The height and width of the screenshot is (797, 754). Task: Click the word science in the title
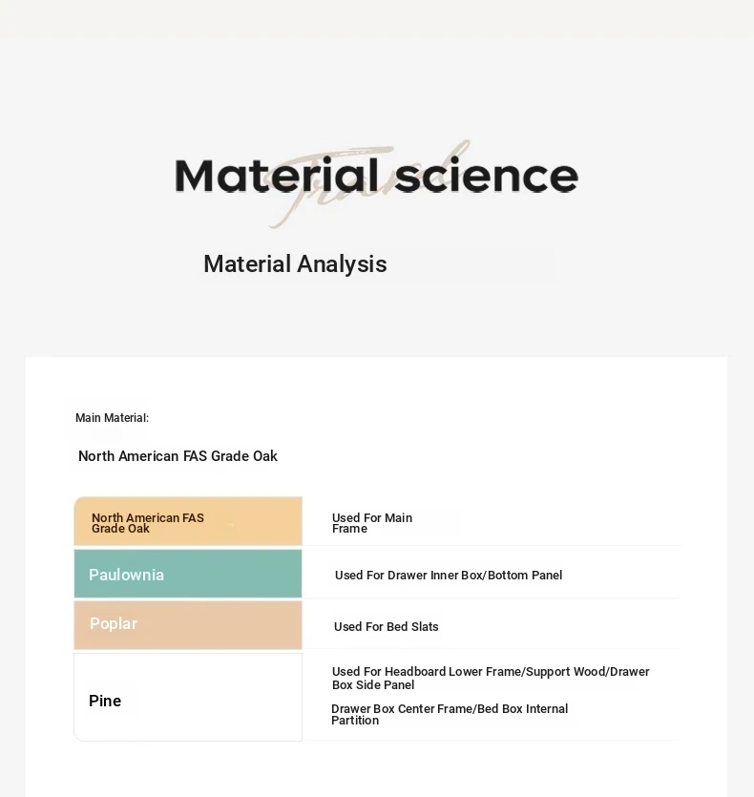[487, 176]
